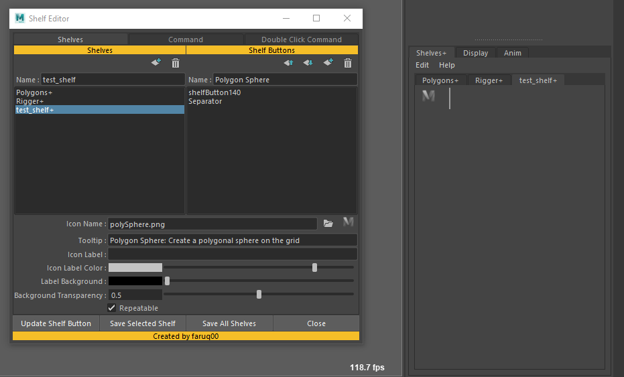624x377 pixels.
Task: Click the Icon Label Color slider handle
Action: [314, 268]
